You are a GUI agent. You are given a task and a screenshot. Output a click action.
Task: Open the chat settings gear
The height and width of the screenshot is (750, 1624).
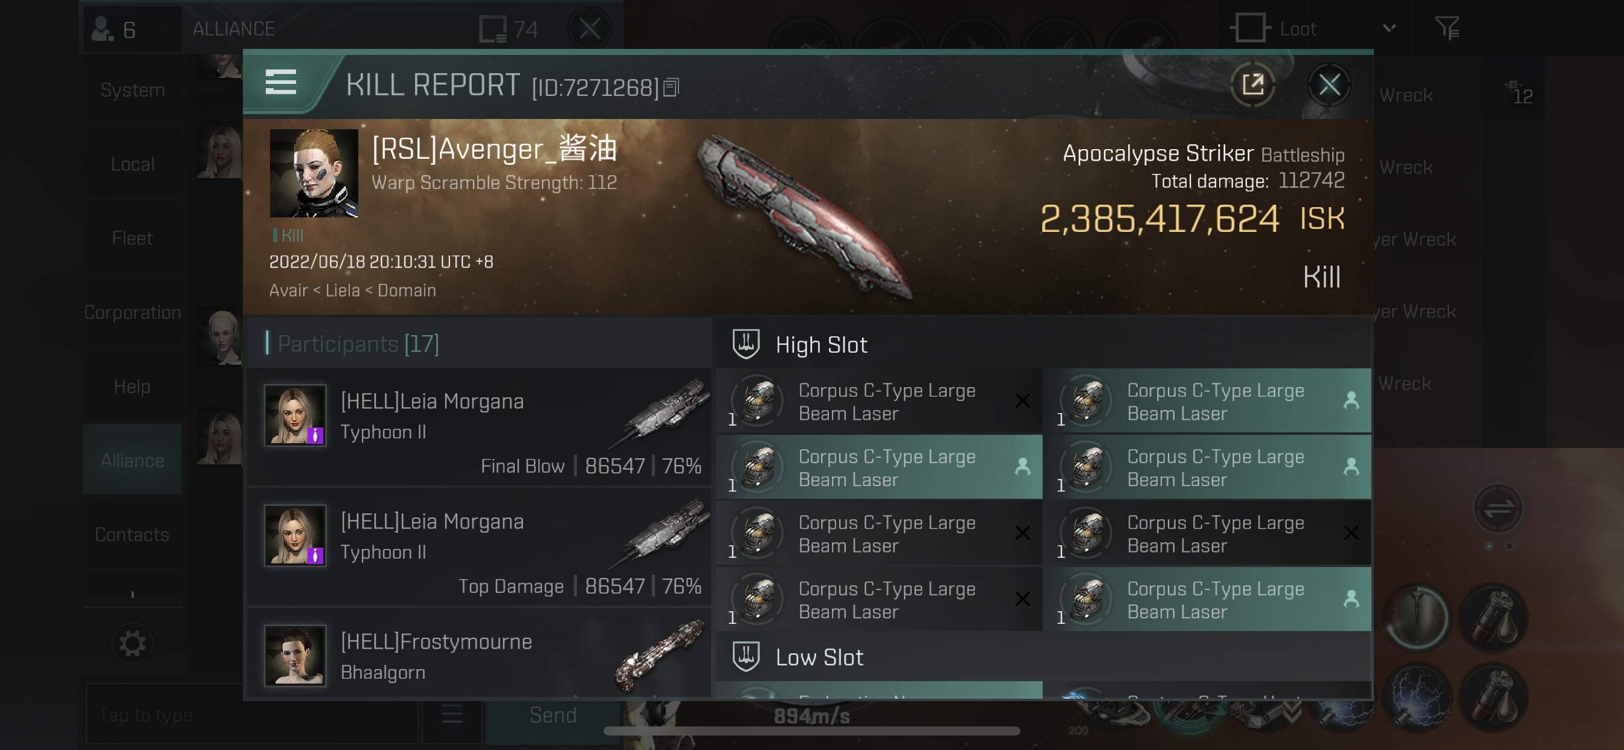132,644
